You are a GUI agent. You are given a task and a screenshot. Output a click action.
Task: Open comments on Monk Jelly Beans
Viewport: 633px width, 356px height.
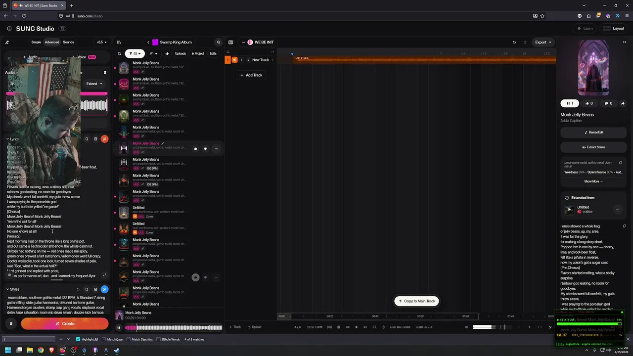pos(608,103)
